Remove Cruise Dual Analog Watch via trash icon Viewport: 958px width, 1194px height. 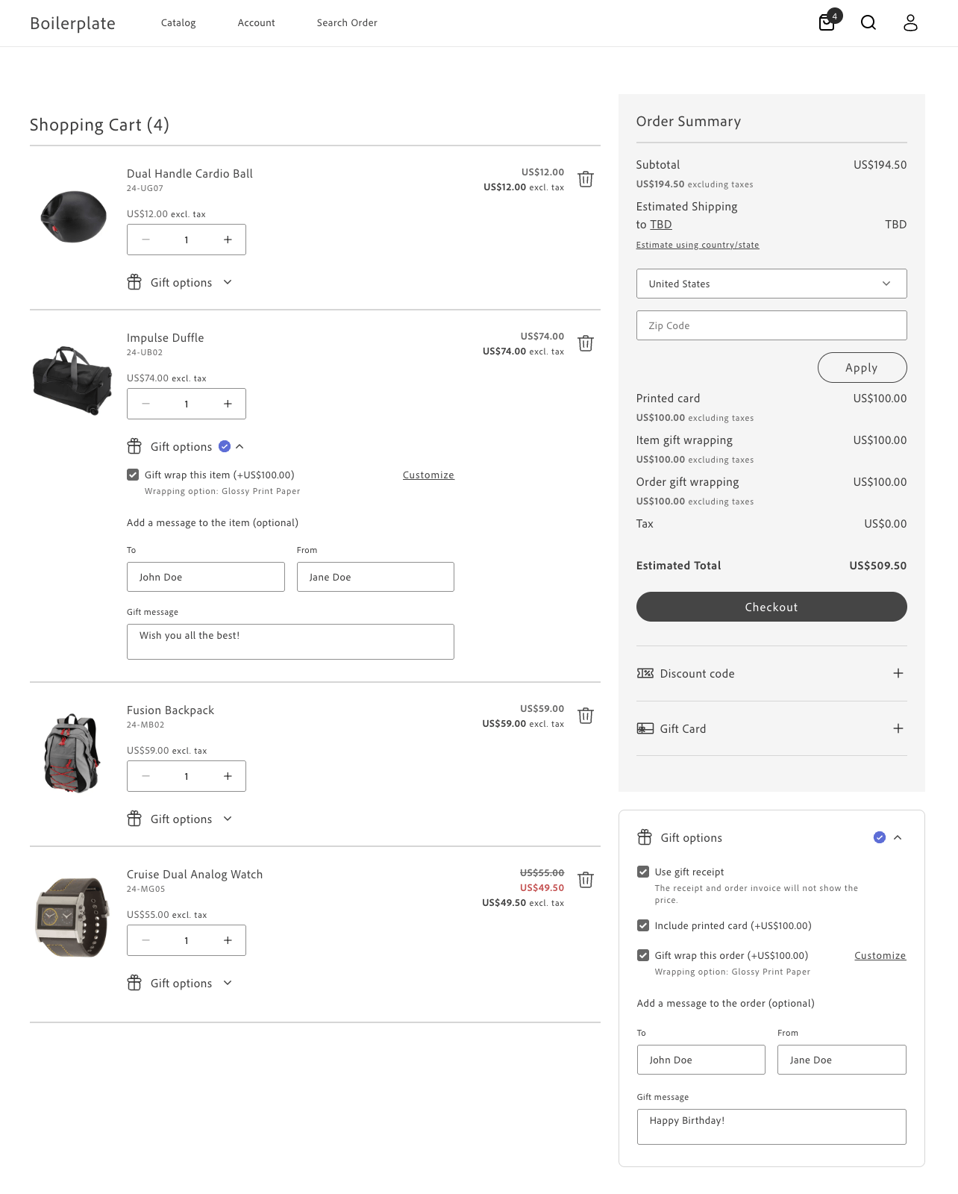coord(586,880)
